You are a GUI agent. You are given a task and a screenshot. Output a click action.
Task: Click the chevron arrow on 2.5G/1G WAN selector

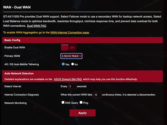coord(80,56)
